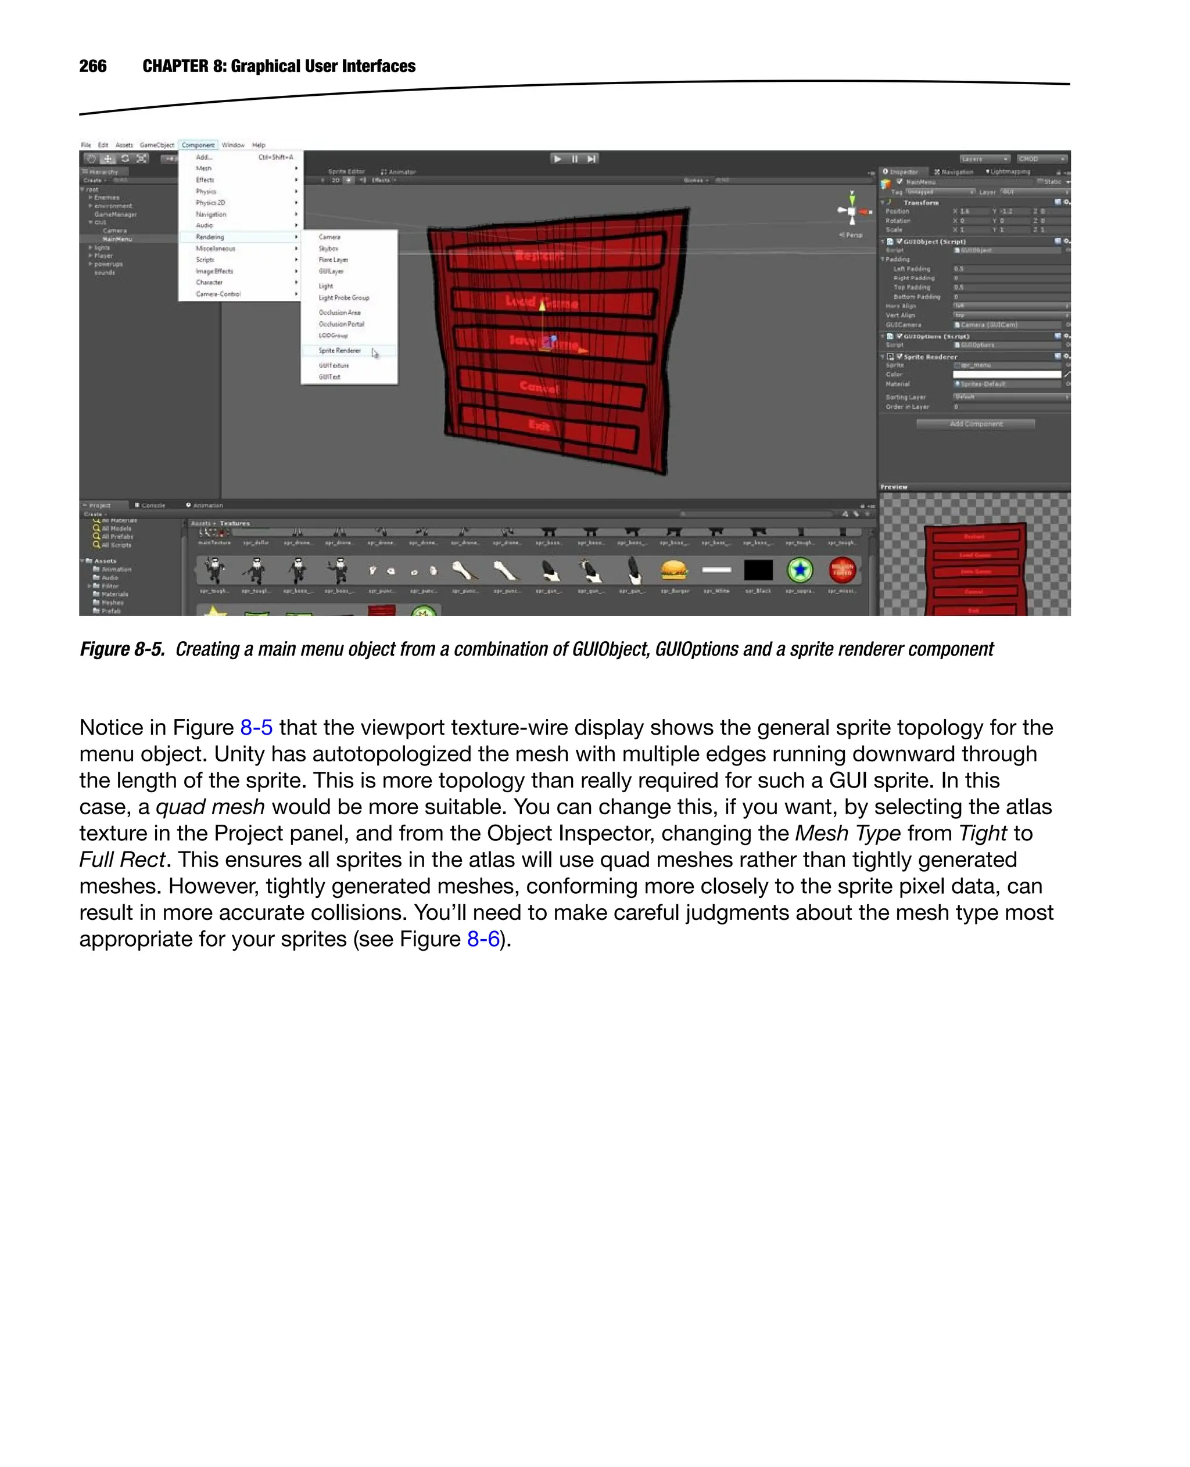The width and height of the screenshot is (1190, 1467).
Task: Click the Inspector lock icon
Action: point(1058,172)
